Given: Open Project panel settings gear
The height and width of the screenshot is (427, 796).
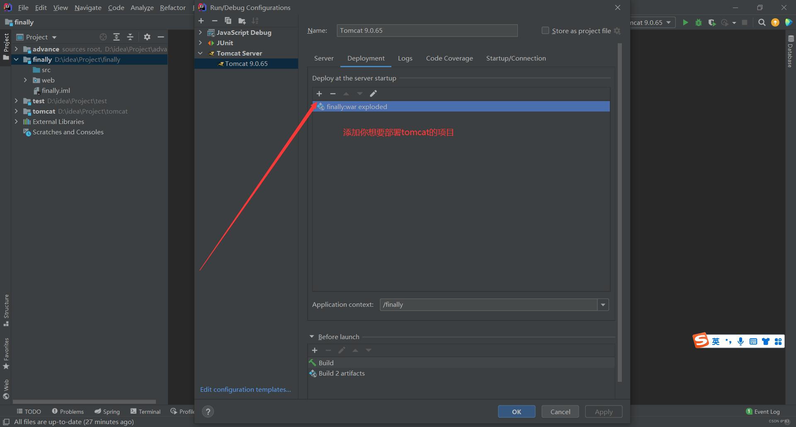Looking at the screenshot, I should coord(147,37).
